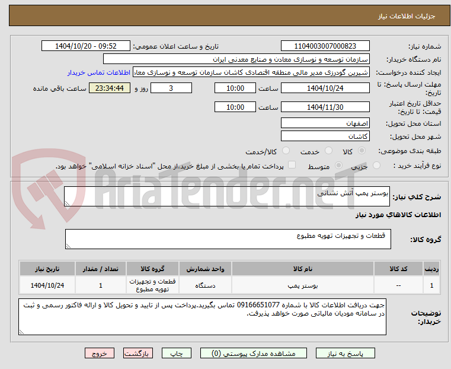Select the خدمت radio button
Image resolution: width=451 pixels, height=369 pixels.
[328, 151]
